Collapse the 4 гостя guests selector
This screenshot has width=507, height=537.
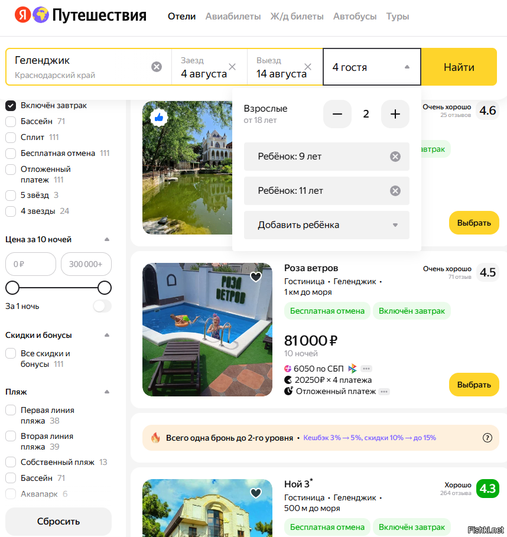(372, 67)
